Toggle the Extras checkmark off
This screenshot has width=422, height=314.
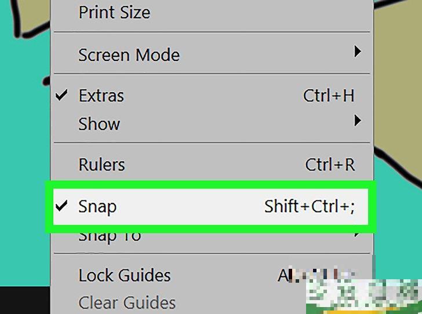[61, 96]
